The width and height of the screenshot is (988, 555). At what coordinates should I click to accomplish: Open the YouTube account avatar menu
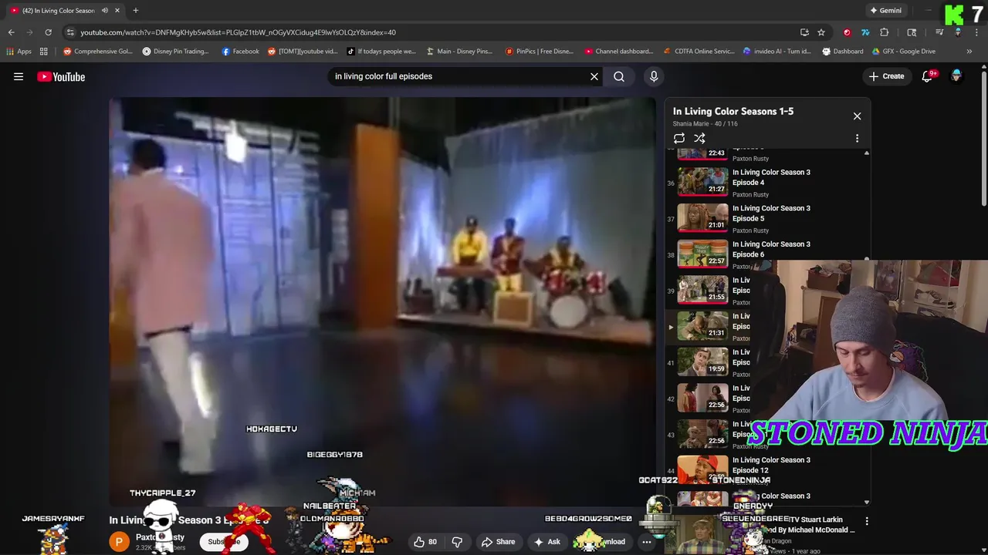(x=956, y=76)
